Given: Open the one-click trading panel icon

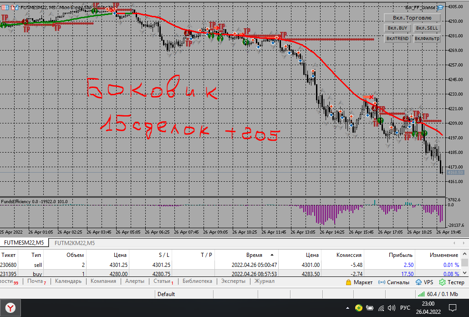Looking at the screenshot, I should point(15,7).
